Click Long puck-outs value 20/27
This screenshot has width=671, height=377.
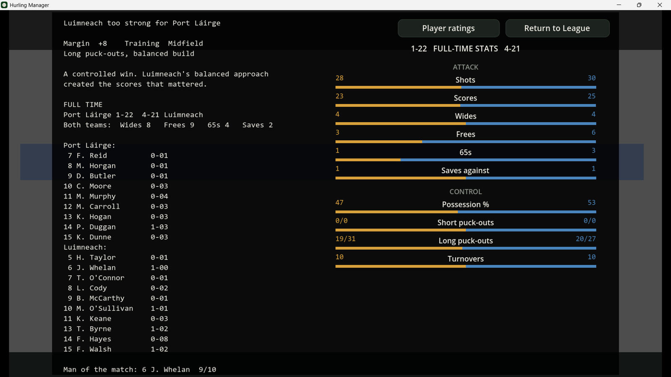(586, 239)
